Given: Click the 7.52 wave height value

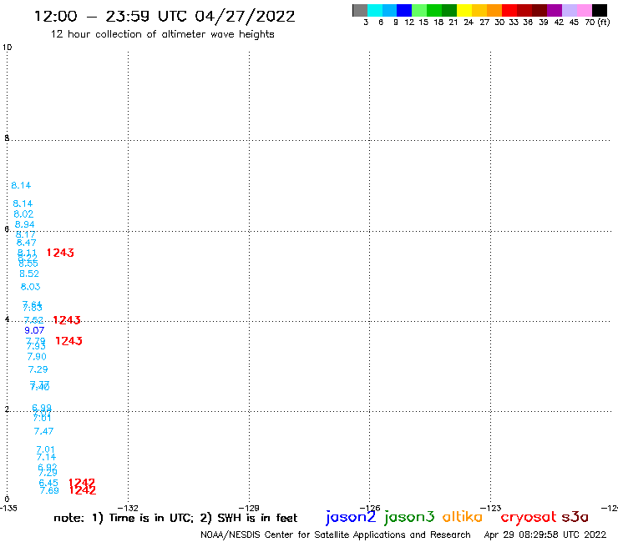Looking at the screenshot, I should point(33,320).
